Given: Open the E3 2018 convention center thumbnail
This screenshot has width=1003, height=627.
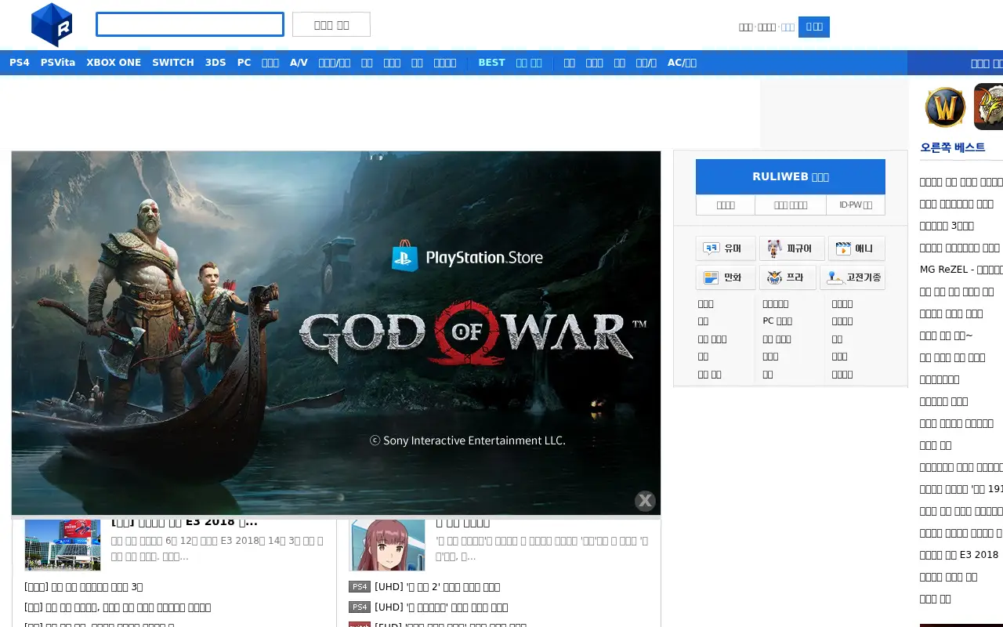Looking at the screenshot, I should tap(63, 544).
